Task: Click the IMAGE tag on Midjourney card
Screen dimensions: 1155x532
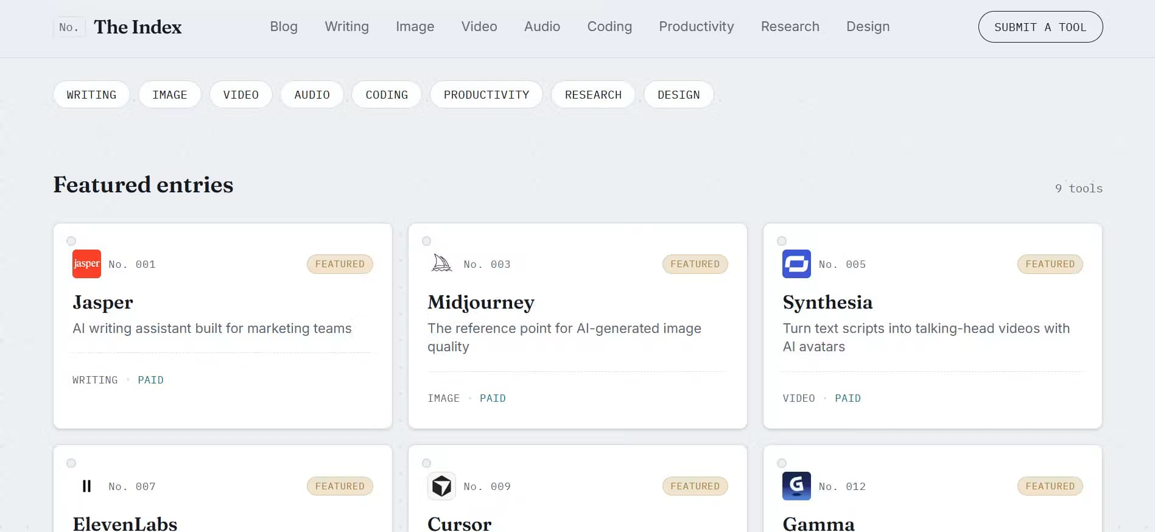Action: (x=443, y=398)
